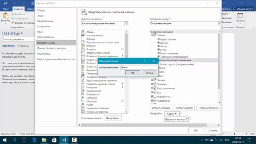Screen dimensions: 256x144
Task: Click the Копировать icon in command list
Action: click(x=83, y=94)
